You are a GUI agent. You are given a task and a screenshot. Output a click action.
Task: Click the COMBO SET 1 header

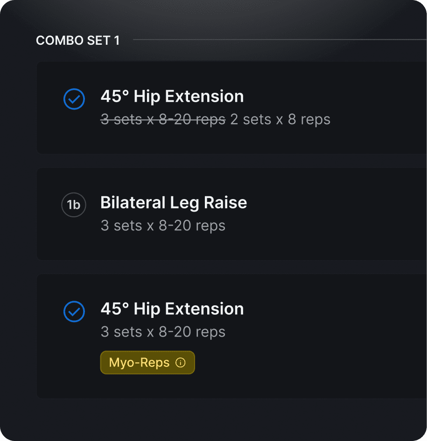point(77,41)
